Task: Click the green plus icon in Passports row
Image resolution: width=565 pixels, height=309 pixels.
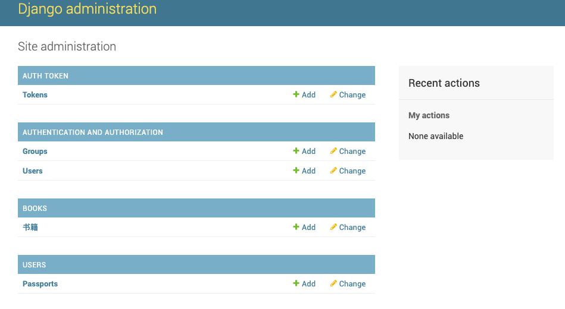Action: 296,283
